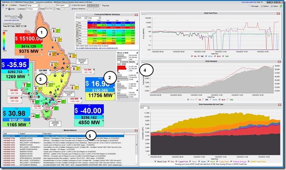This screenshot has width=286, height=170.
Task: Open the My Layout dropdown
Action: pos(63,6)
